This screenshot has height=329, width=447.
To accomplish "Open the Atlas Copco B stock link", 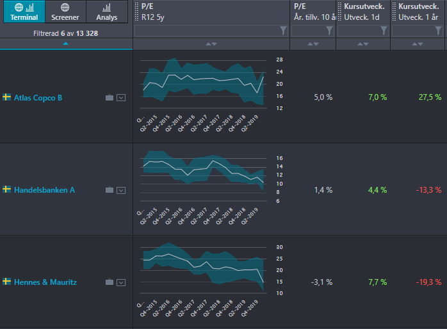I will [x=38, y=98].
